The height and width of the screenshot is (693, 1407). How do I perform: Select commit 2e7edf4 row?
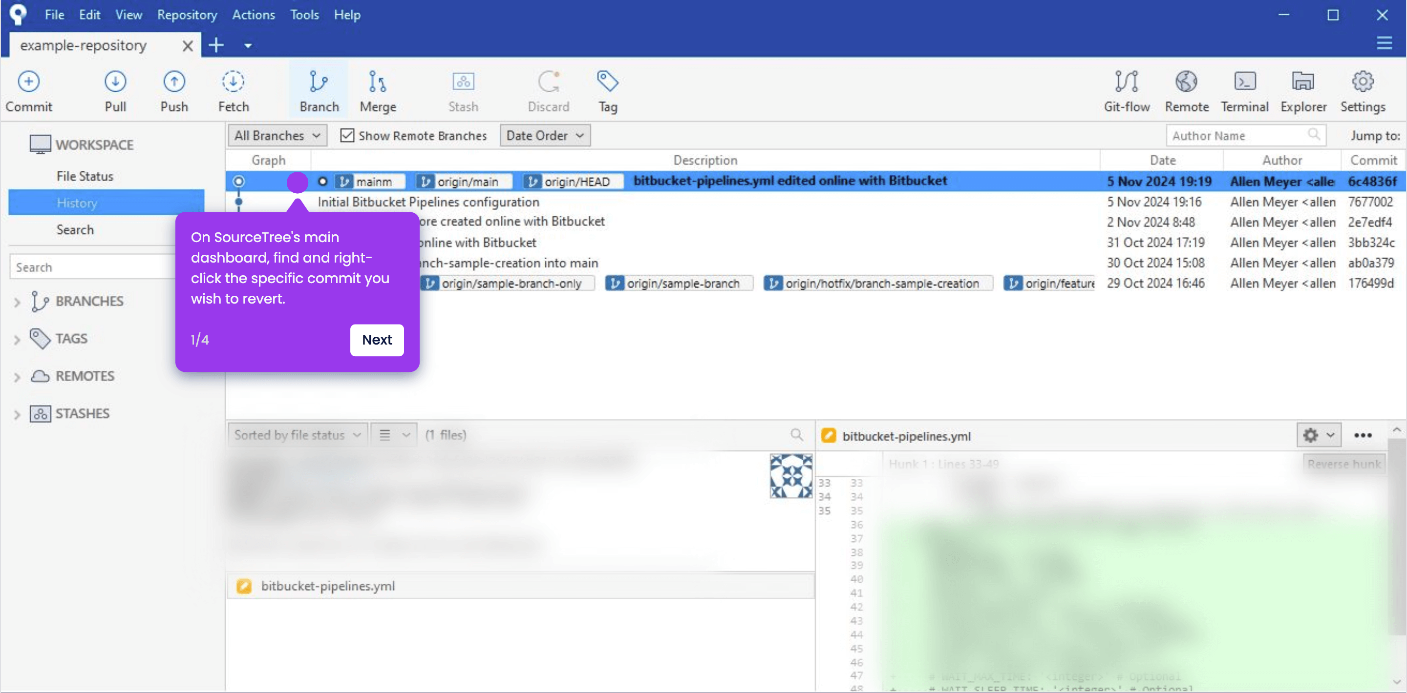[816, 222]
